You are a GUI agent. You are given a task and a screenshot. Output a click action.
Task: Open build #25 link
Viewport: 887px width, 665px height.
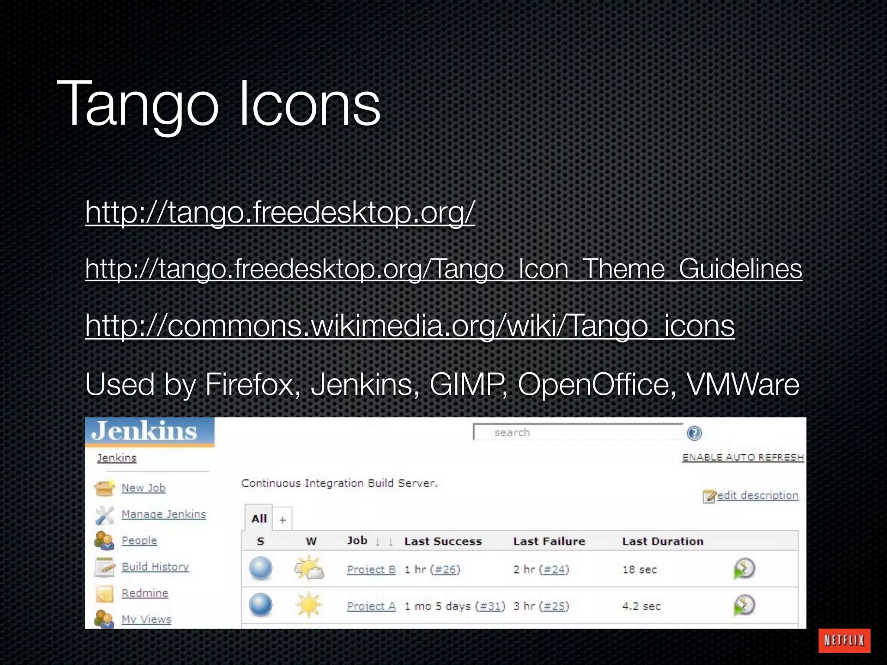(554, 606)
